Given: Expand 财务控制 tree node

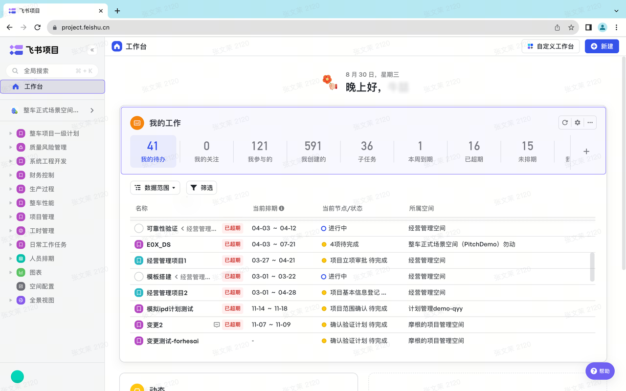Looking at the screenshot, I should [11, 175].
